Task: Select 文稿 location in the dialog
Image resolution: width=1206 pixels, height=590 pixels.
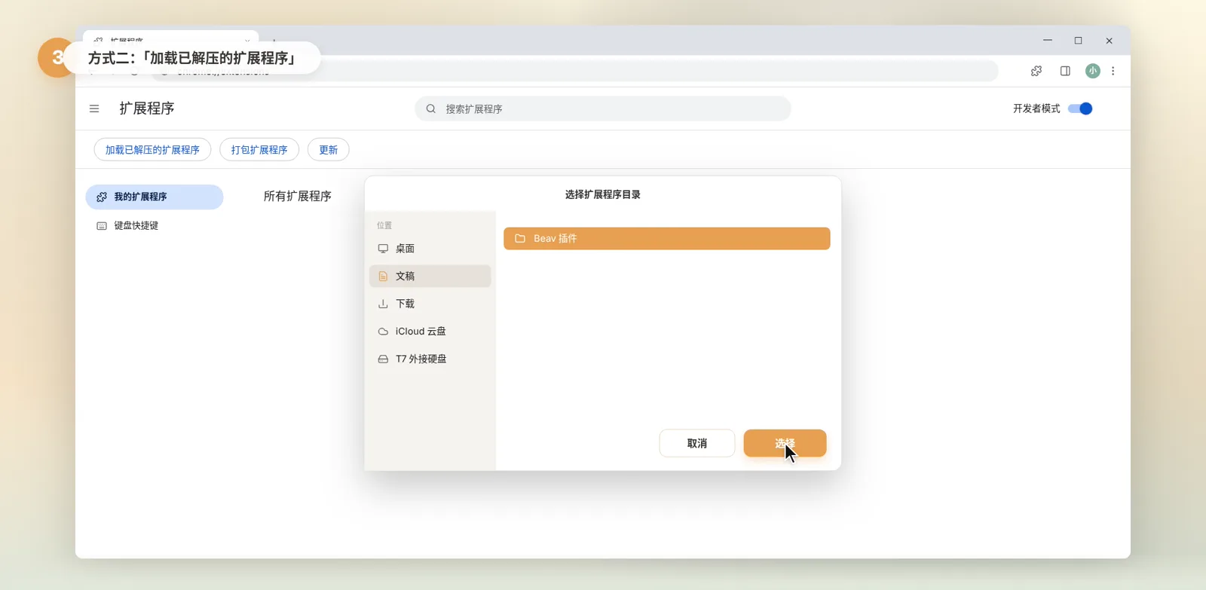Action: [x=430, y=276]
